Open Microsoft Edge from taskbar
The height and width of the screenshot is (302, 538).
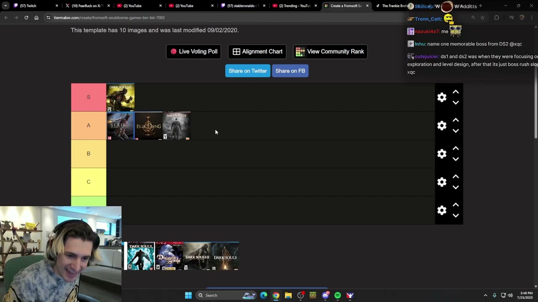(x=264, y=295)
